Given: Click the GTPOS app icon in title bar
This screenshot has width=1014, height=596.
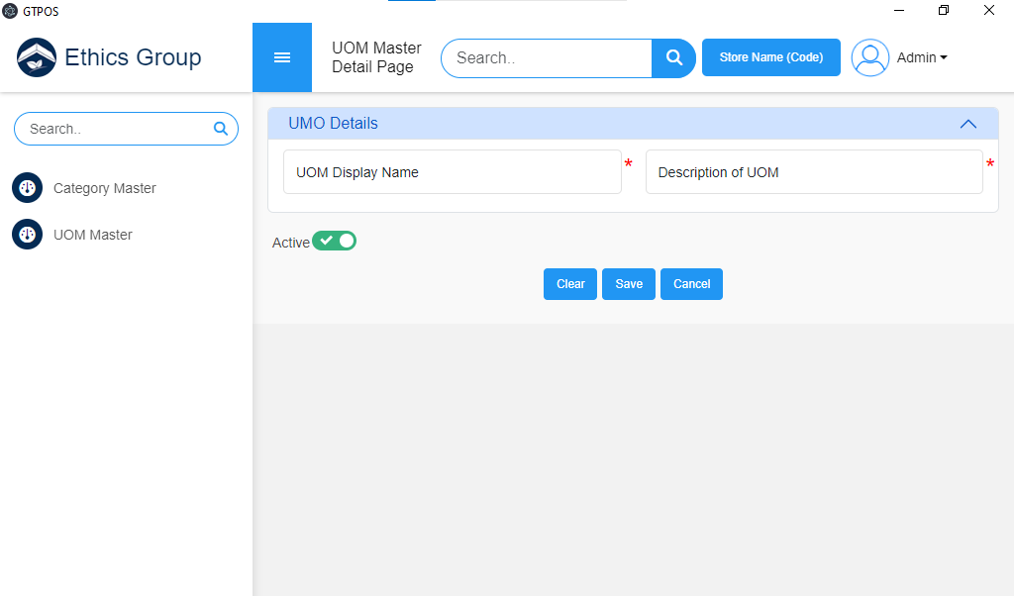Looking at the screenshot, I should click(x=11, y=11).
